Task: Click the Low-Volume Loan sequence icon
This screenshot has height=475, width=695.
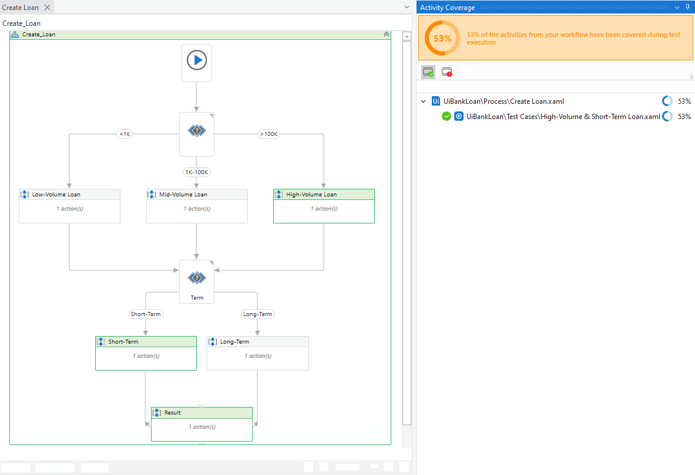Action: [25, 194]
